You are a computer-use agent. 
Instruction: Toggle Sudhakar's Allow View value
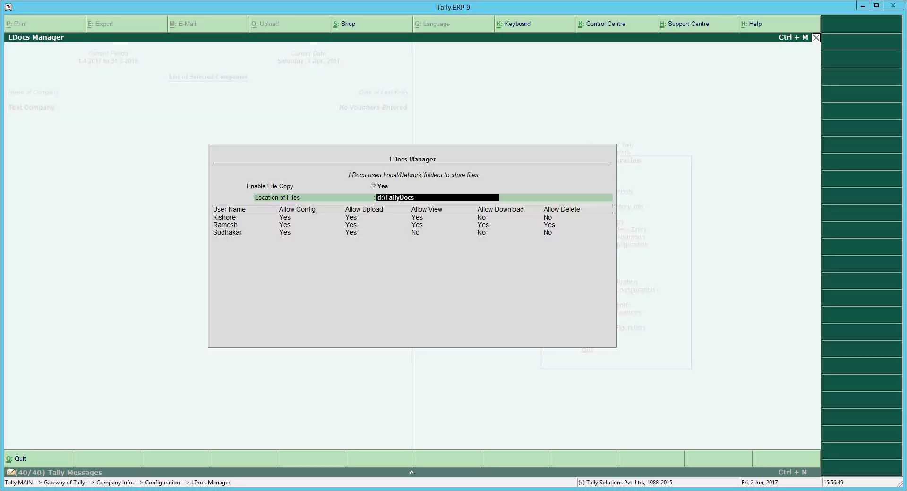coord(415,233)
